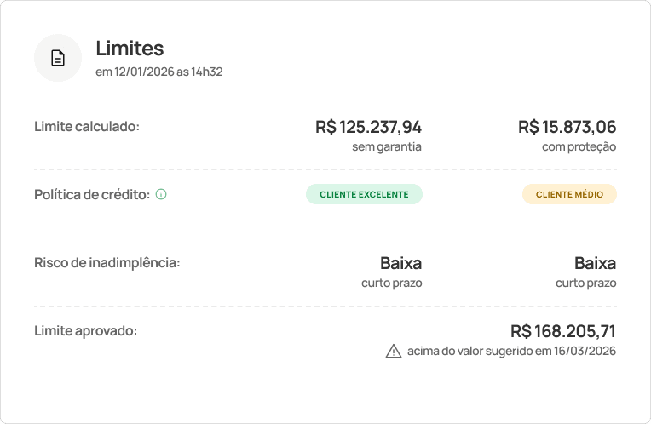651x424 pixels.
Task: Select the CLIENTE EXCELENTE badge
Action: pos(364,194)
